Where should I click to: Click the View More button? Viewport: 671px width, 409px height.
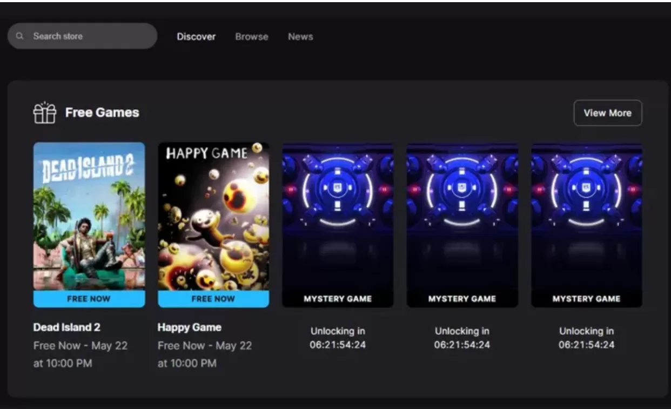pos(607,113)
